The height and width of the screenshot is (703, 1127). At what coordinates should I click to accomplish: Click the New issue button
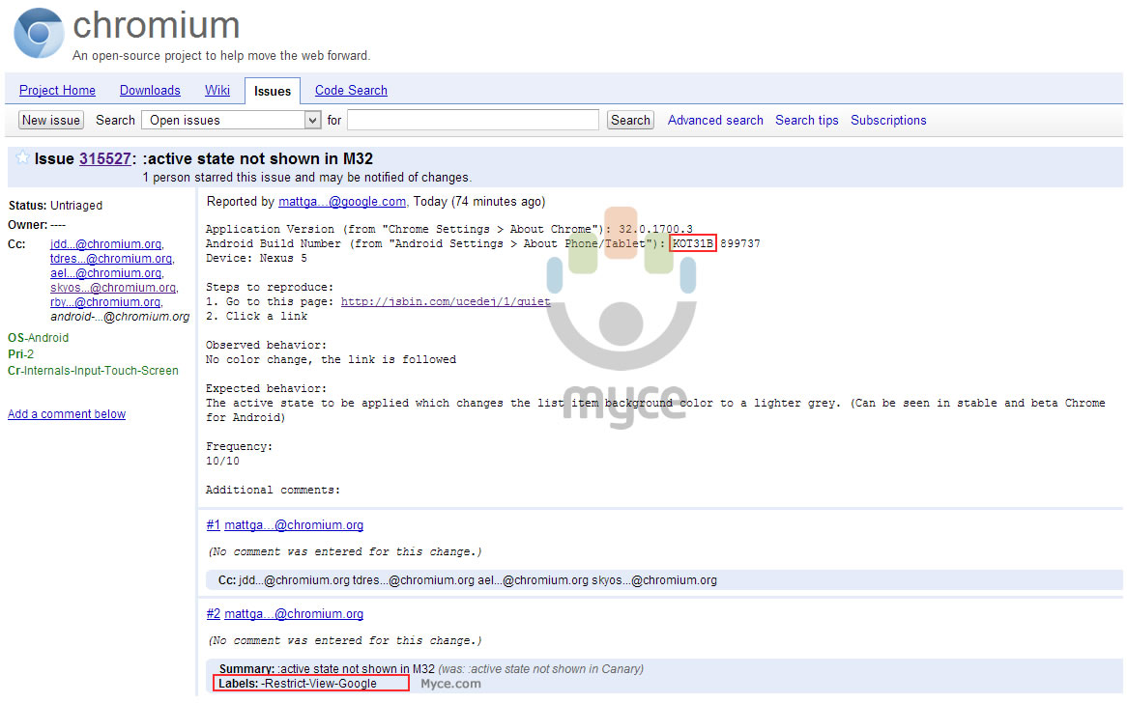[51, 120]
